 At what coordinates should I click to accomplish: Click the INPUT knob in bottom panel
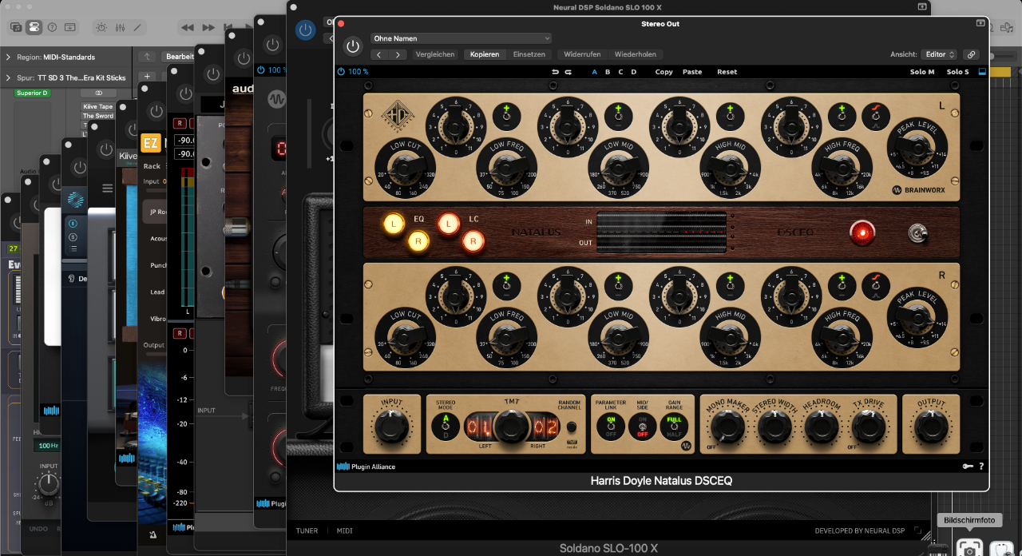391,427
